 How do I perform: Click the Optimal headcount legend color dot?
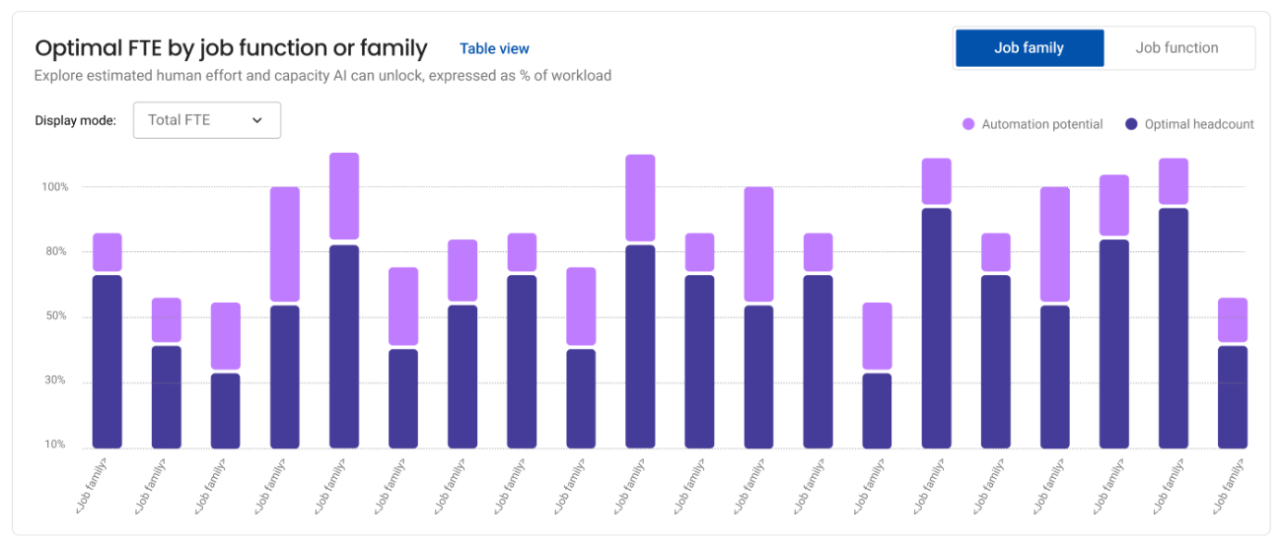click(1131, 124)
